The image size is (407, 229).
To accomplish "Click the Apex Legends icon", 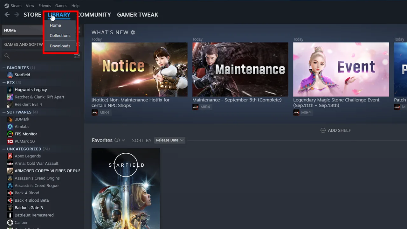I will tap(10, 156).
